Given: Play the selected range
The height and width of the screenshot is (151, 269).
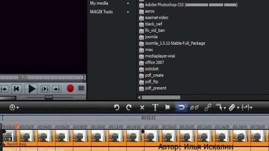Looking at the screenshot, I should coord(45,89).
